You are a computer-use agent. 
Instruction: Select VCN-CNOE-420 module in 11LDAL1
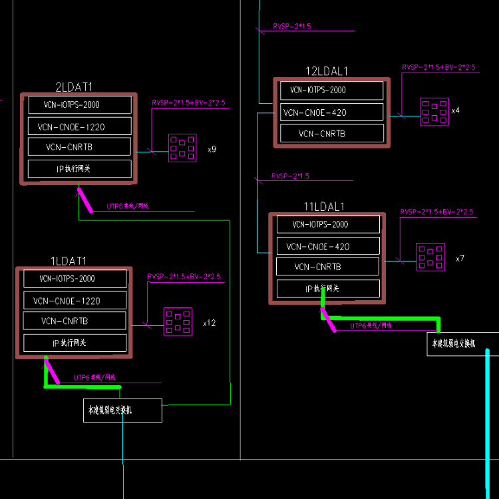329,246
